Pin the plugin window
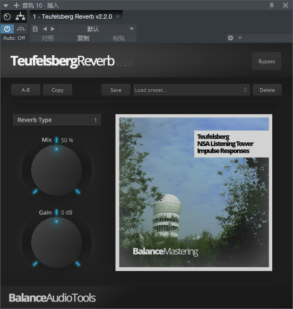 [x=272, y=5]
